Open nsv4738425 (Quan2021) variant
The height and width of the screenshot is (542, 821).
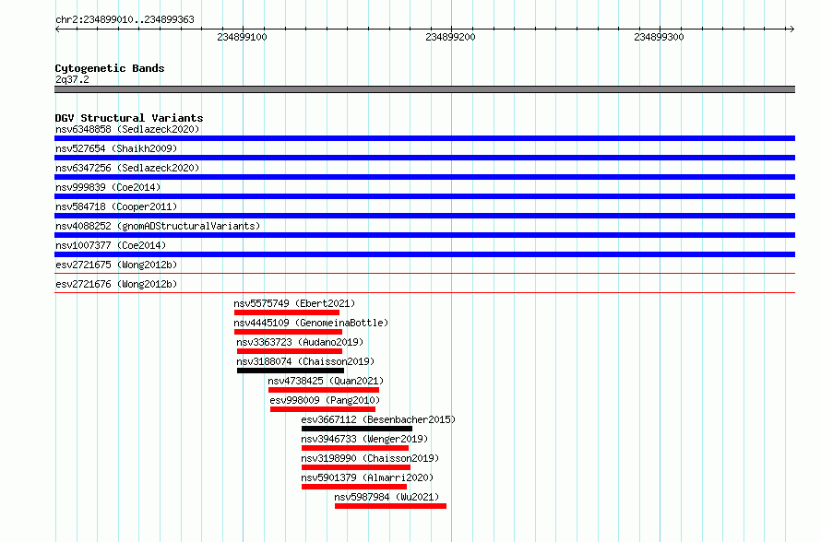(326, 381)
